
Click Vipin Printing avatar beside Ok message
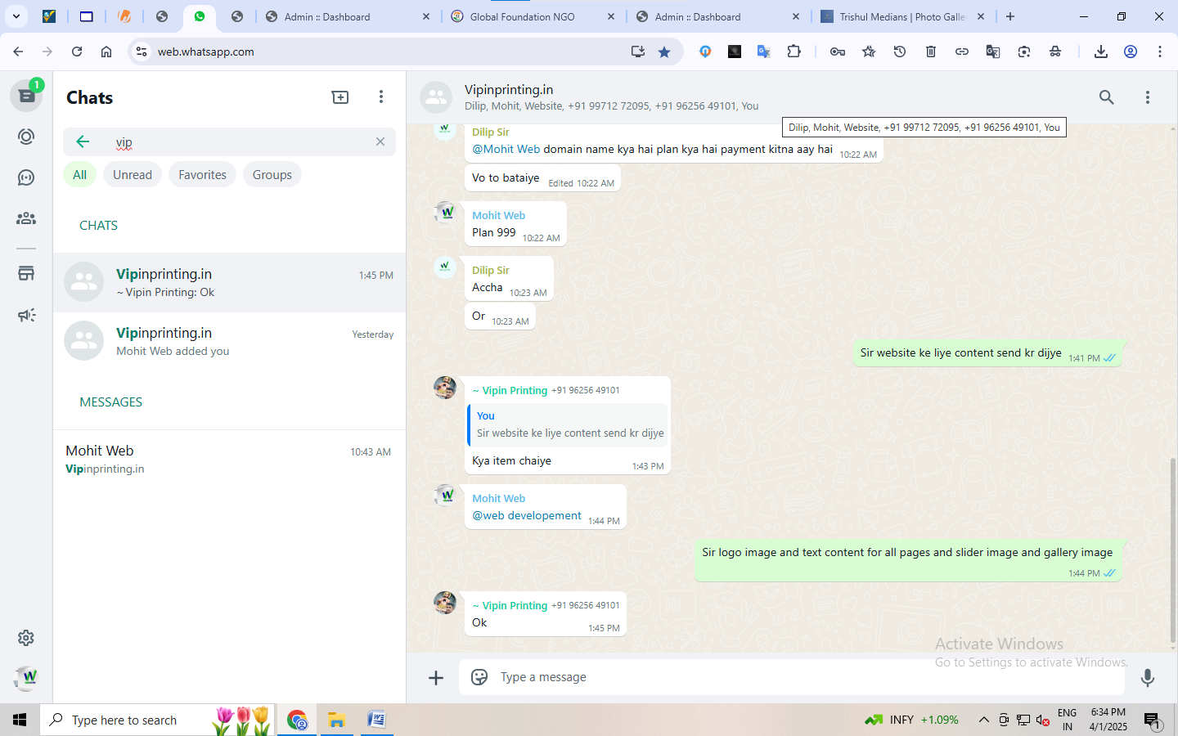pyautogui.click(x=445, y=603)
